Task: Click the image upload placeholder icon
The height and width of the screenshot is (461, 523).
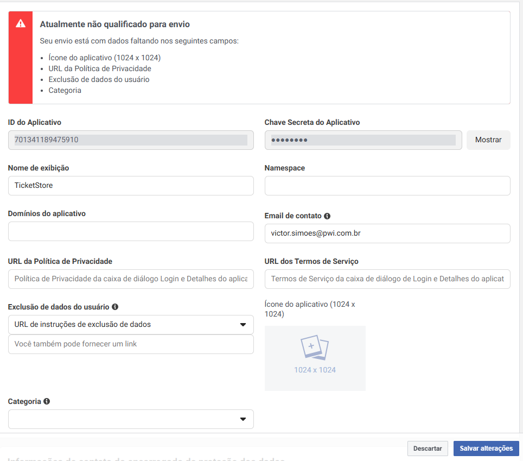Action: (x=315, y=348)
